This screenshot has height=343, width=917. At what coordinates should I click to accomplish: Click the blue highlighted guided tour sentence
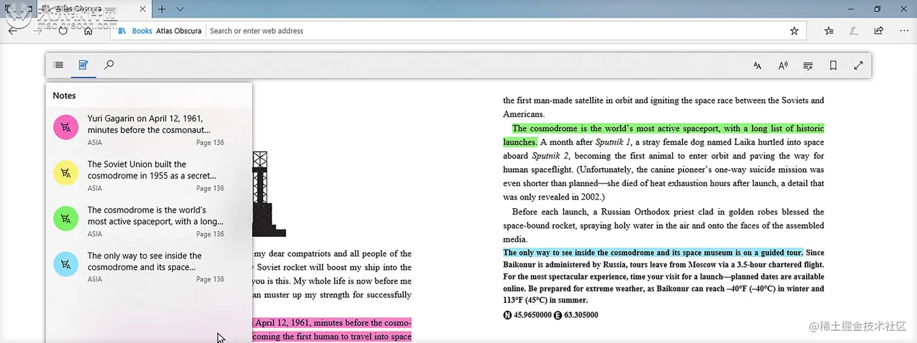click(x=653, y=253)
